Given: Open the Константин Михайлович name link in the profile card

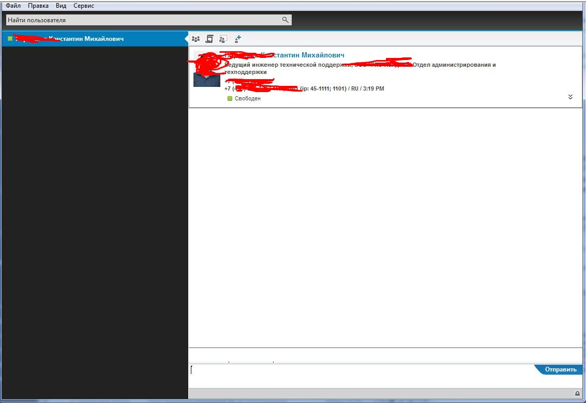Looking at the screenshot, I should [284, 55].
